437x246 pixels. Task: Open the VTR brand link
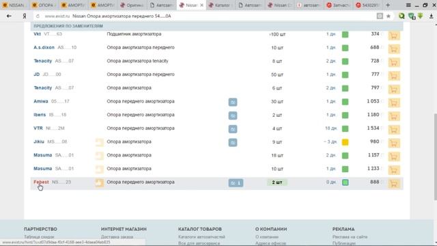[x=38, y=128]
